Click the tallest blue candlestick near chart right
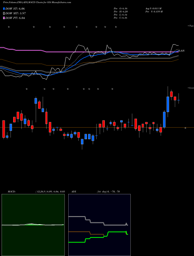 point(168,104)
